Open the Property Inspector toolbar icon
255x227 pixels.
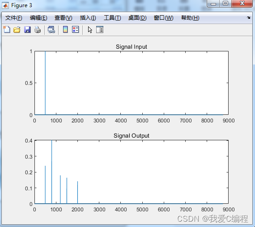(x=100, y=29)
